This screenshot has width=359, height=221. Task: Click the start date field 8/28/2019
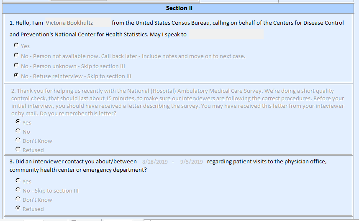pos(155,162)
